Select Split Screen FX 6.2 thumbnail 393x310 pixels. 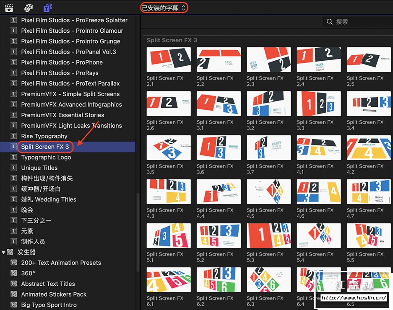tap(219, 280)
